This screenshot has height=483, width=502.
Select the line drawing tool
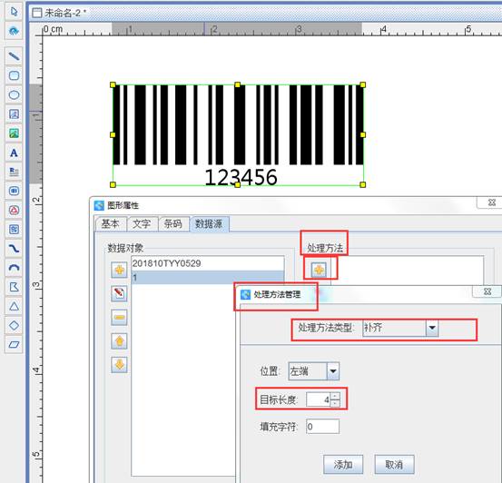14,56
